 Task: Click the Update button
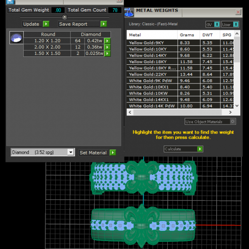[x=32, y=24]
